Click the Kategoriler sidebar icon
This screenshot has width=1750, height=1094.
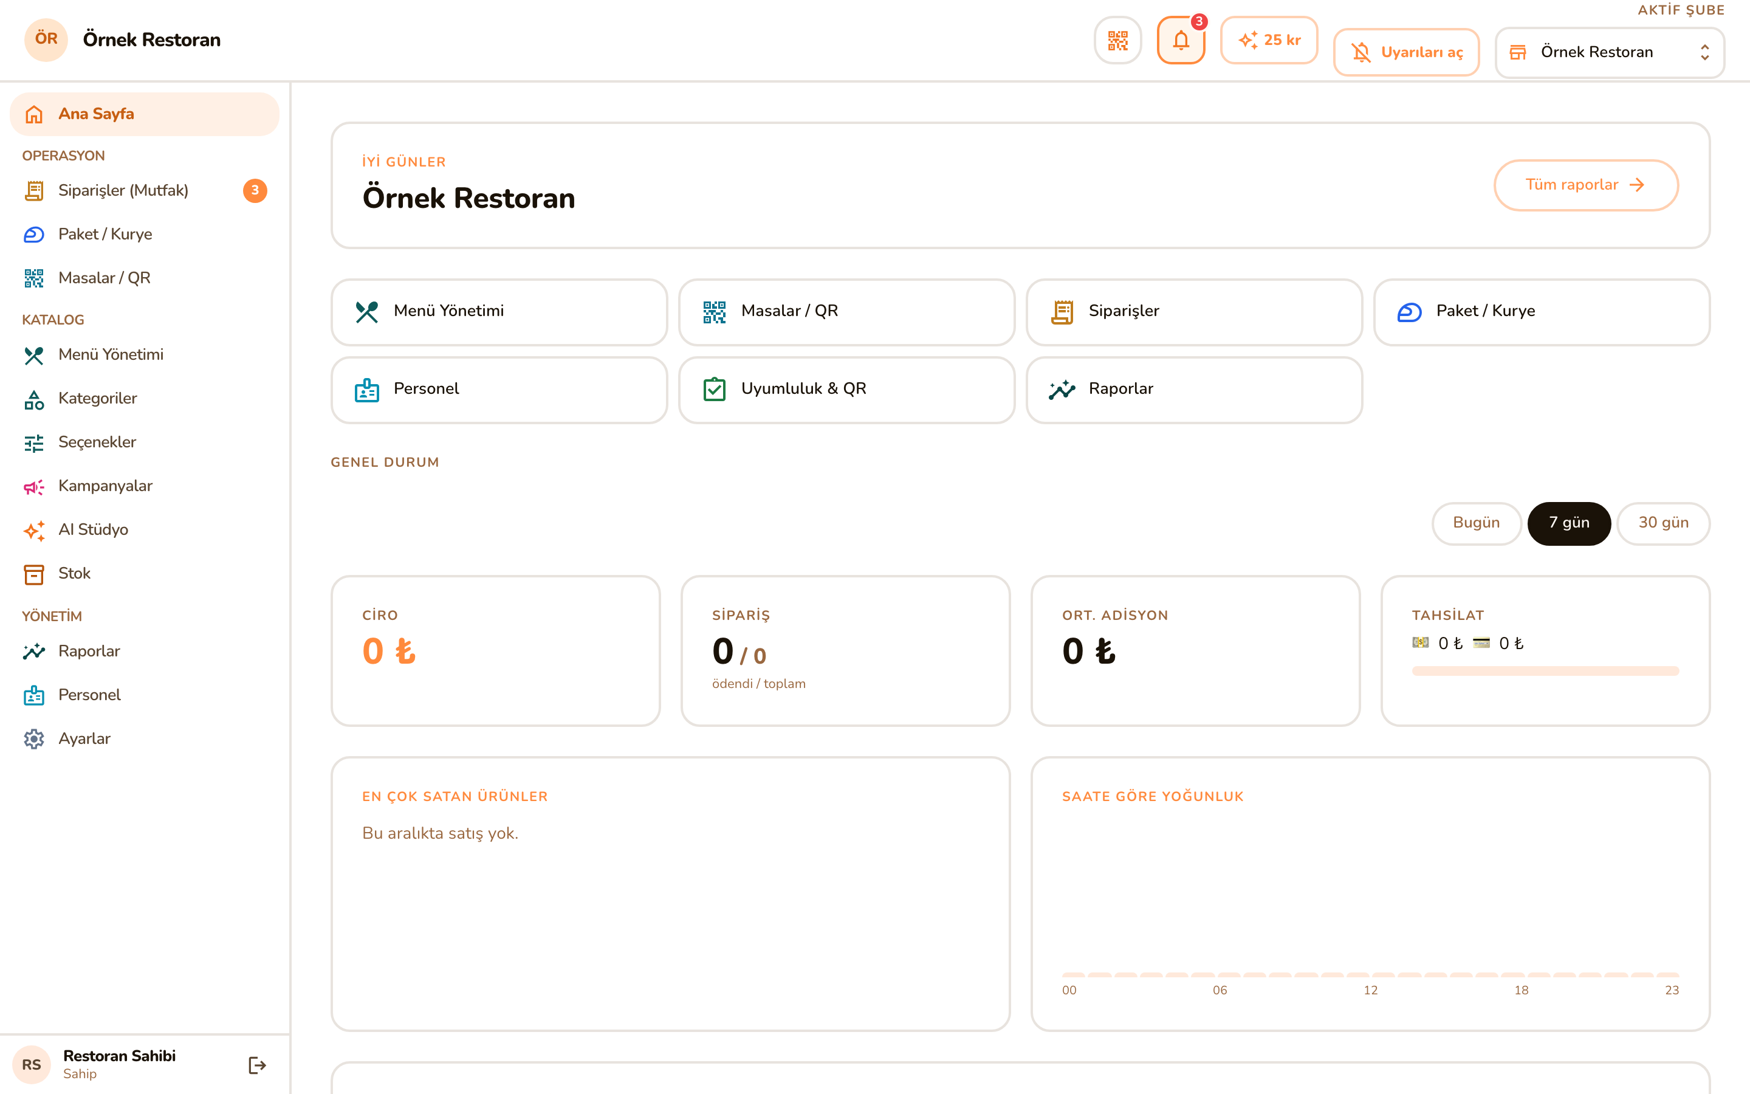coord(34,399)
